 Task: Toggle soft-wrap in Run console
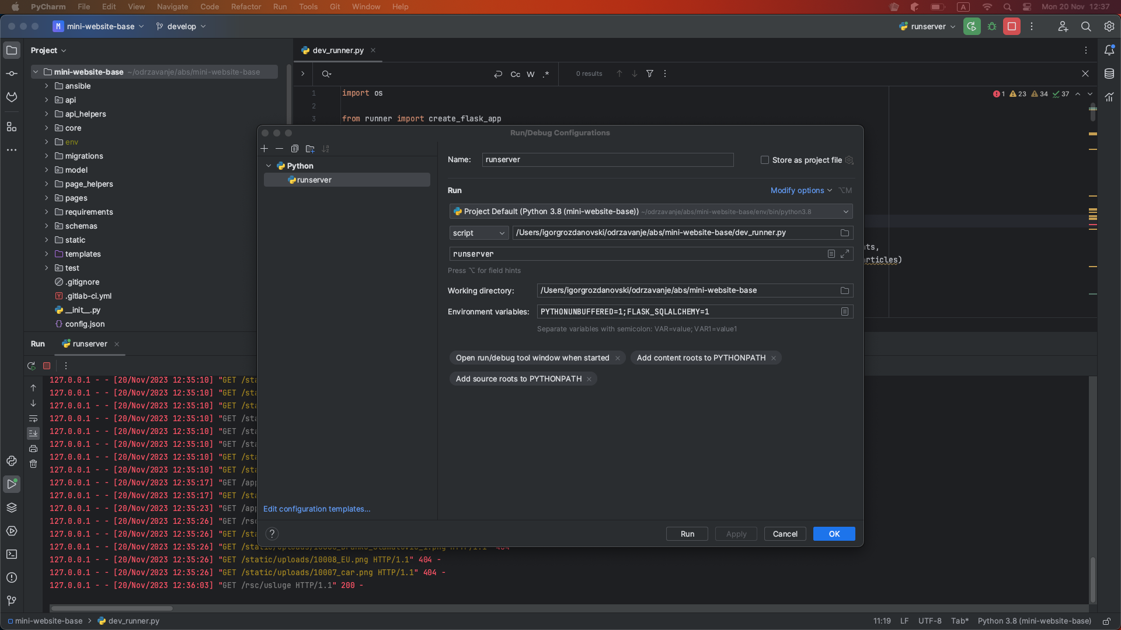[x=33, y=418]
